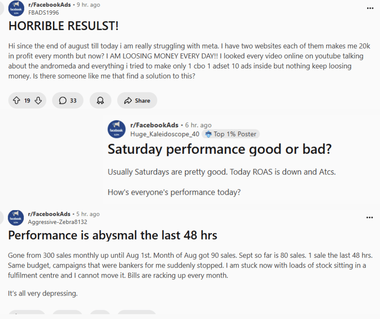Click the subreddit avatar beside Aggressive-Zebra8132
This screenshot has height=319, width=380.
click(16, 218)
